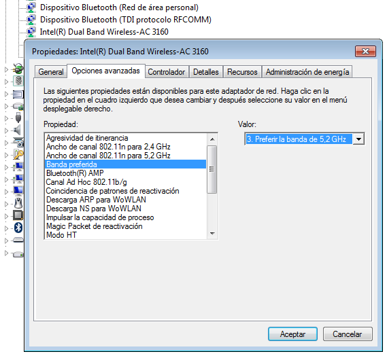
Task: Expand the mouse category tree node
Action: point(7,204)
